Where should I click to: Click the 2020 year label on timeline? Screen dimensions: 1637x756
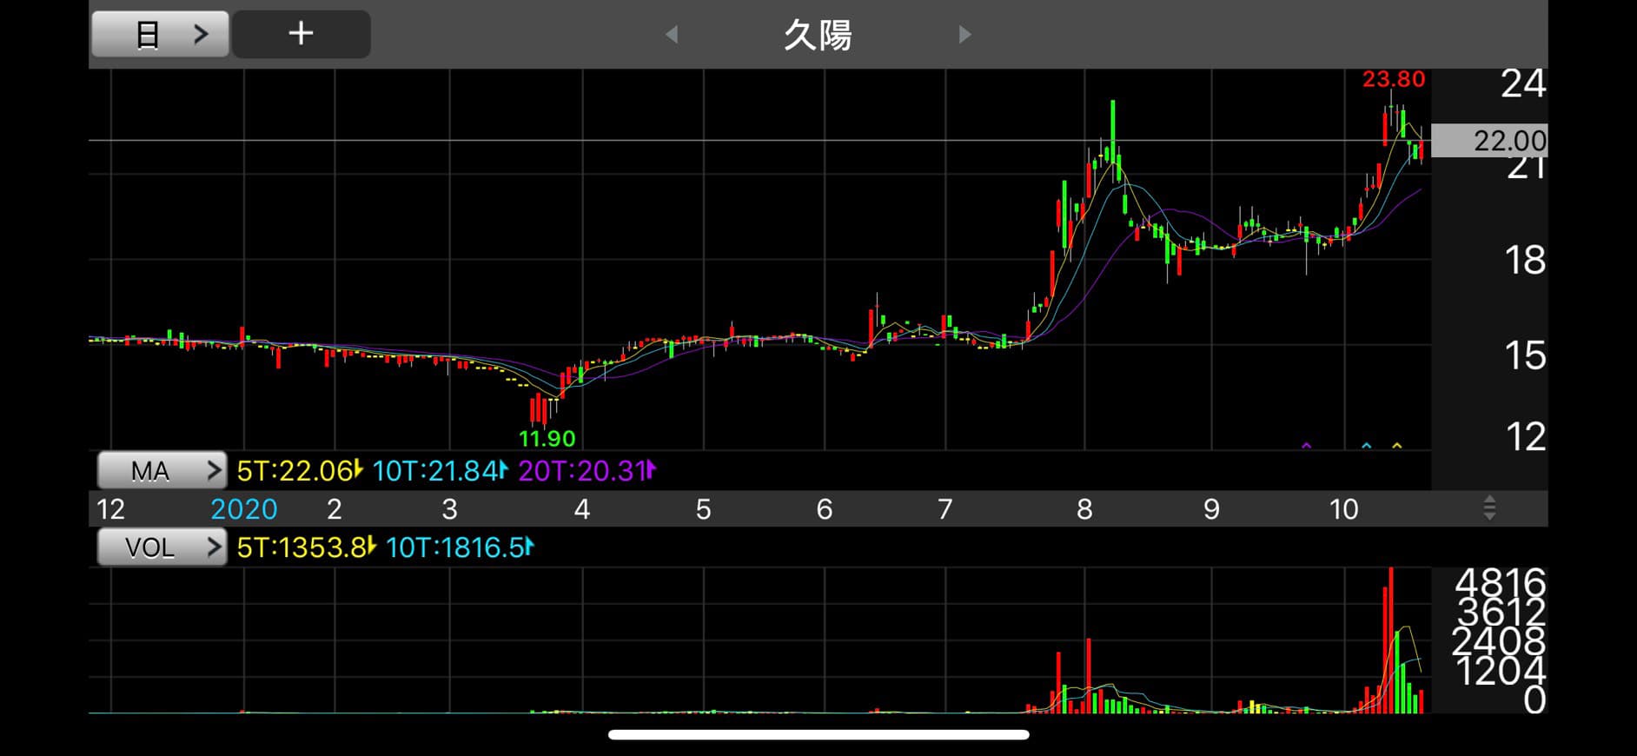[x=244, y=508]
